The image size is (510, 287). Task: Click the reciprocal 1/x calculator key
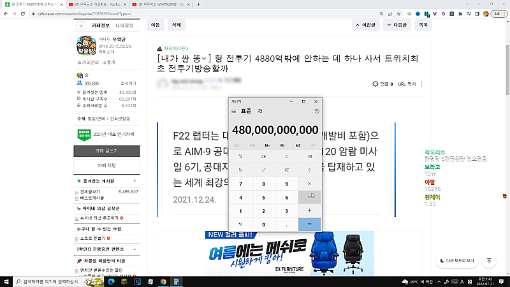click(x=241, y=170)
